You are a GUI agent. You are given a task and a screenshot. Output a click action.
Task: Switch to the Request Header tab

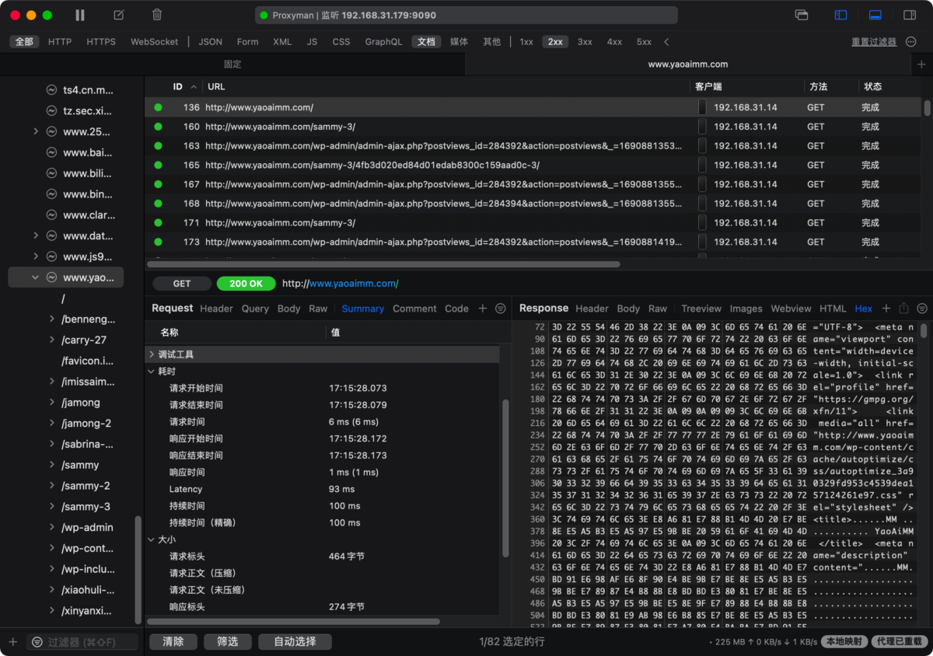pyautogui.click(x=216, y=309)
